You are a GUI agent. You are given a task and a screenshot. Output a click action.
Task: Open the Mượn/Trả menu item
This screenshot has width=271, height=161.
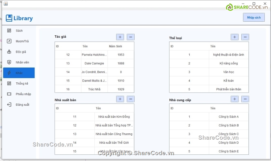(x=19, y=41)
